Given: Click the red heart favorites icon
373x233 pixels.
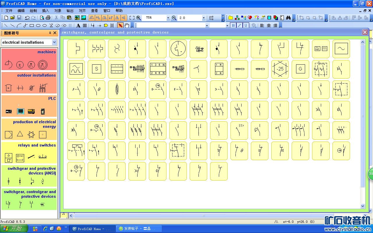Looking at the screenshot, I should [250, 18].
